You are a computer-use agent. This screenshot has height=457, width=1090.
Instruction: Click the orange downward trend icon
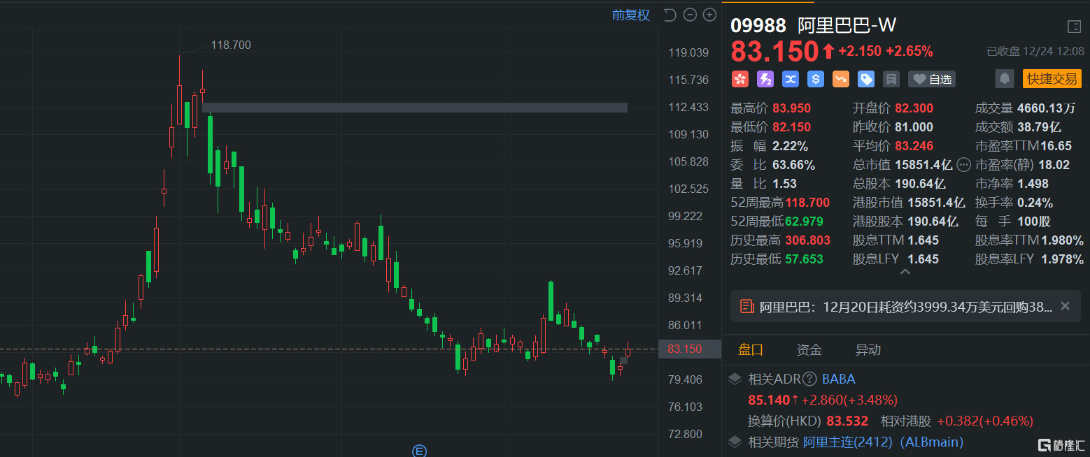[840, 79]
